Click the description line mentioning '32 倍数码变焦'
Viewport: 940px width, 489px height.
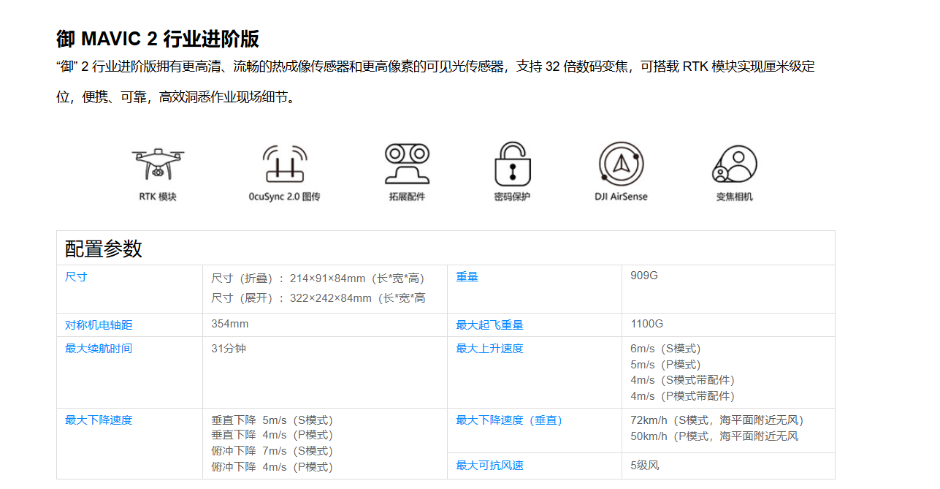click(435, 67)
